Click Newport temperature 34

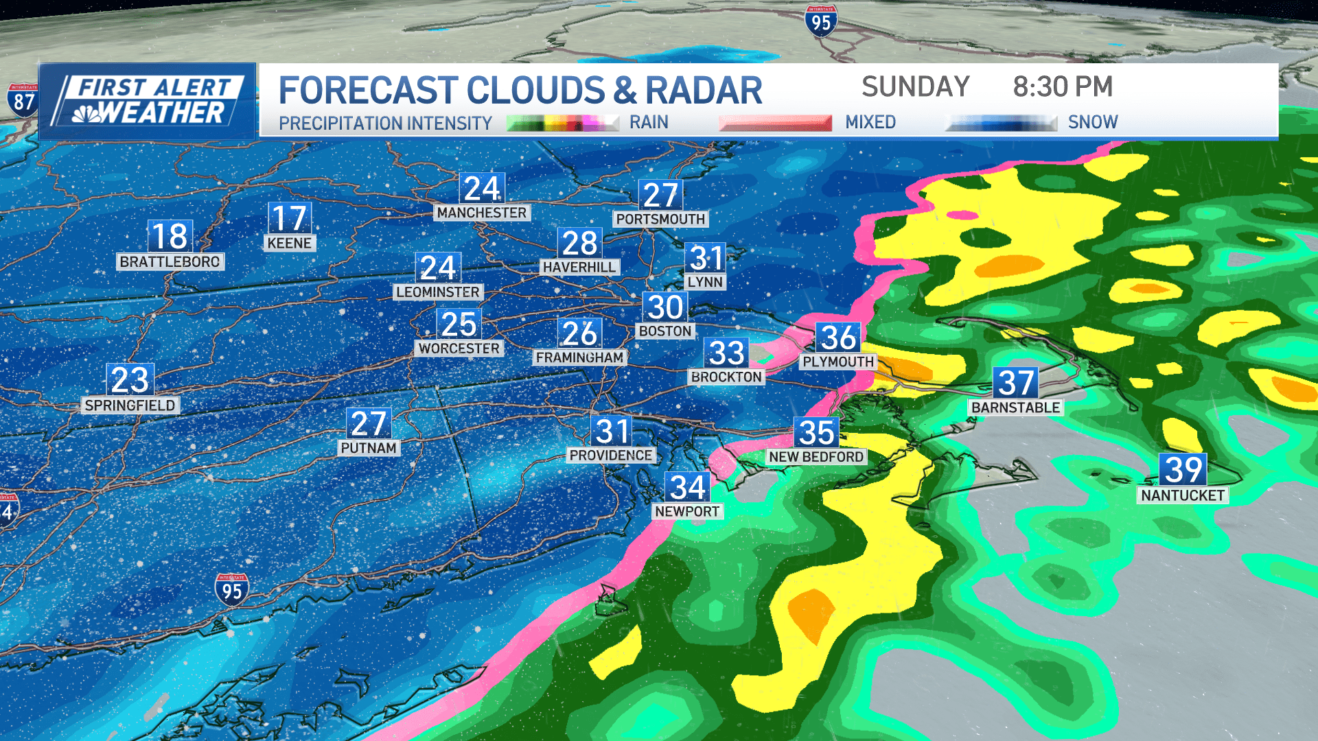tap(687, 487)
